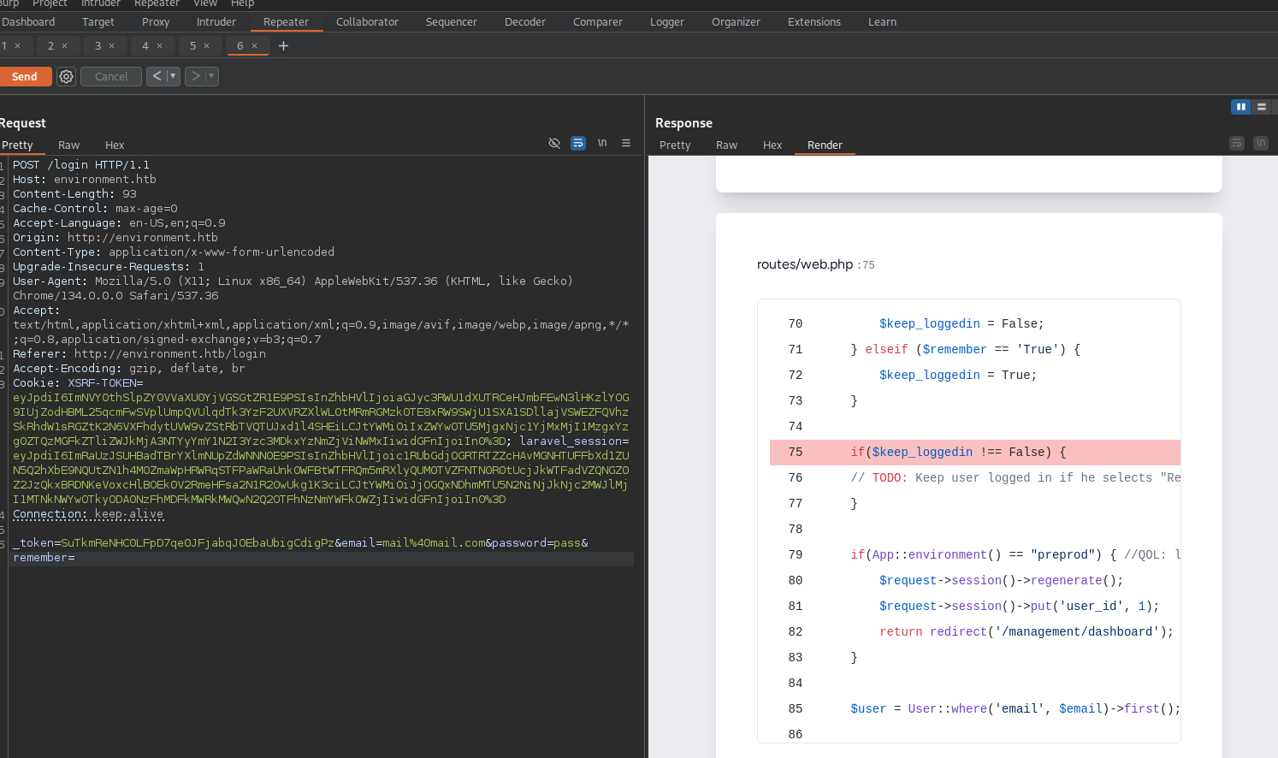Image resolution: width=1278 pixels, height=758 pixels.
Task: Toggle hide non-printable characters eye icon in Request
Action: tap(554, 143)
